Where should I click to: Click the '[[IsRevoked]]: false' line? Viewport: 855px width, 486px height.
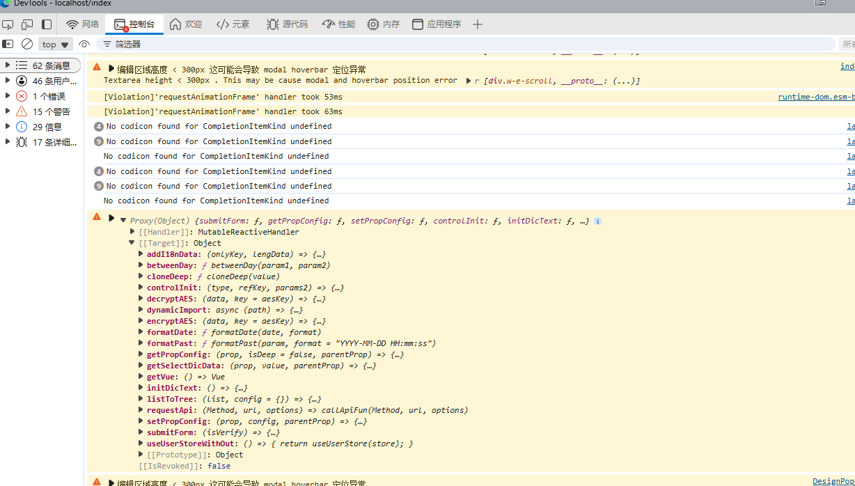pos(185,466)
